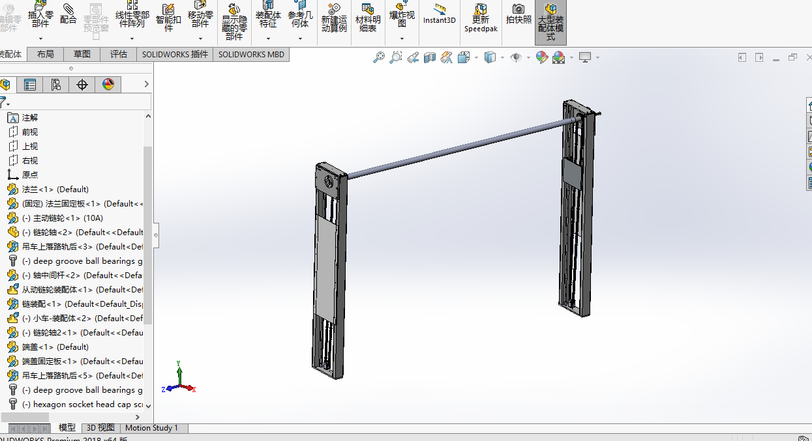
Task: Open 参考几何体 dropdown arrow
Action: (x=300, y=38)
